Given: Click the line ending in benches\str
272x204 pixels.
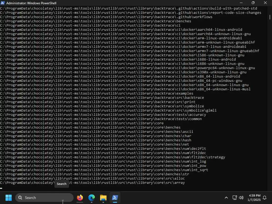Looking at the screenshot, I should pyautogui.click(x=95, y=174).
